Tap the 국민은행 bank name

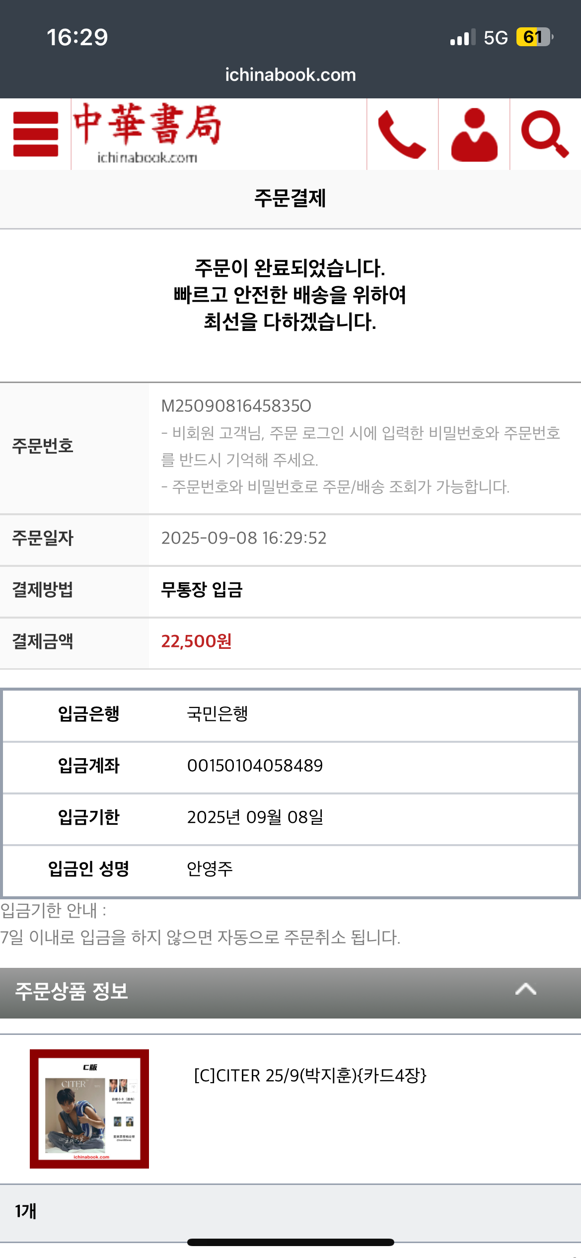coord(217,714)
